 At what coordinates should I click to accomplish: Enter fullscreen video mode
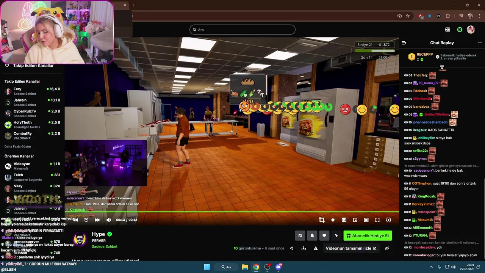(x=377, y=220)
